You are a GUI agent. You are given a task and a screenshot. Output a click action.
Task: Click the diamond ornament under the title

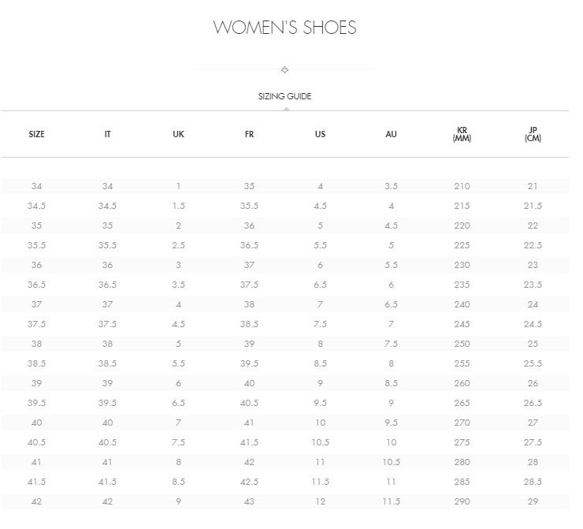click(284, 69)
